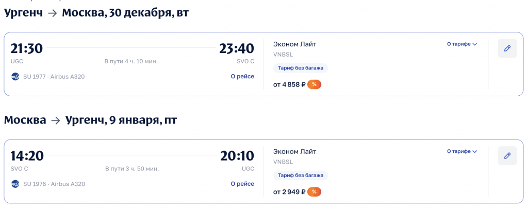This screenshot has height=210, width=528.
Task: Open 'О рейсе' details for flight SU 1977
Action: (x=242, y=77)
